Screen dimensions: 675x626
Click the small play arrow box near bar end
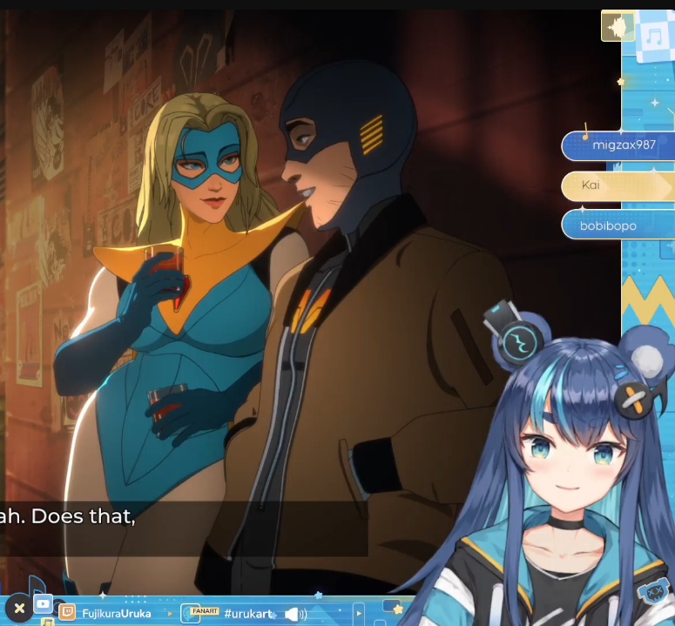point(359,613)
